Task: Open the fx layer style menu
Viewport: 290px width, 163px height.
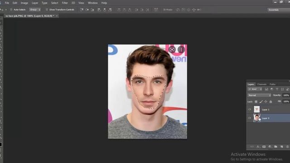Action: 258,147
